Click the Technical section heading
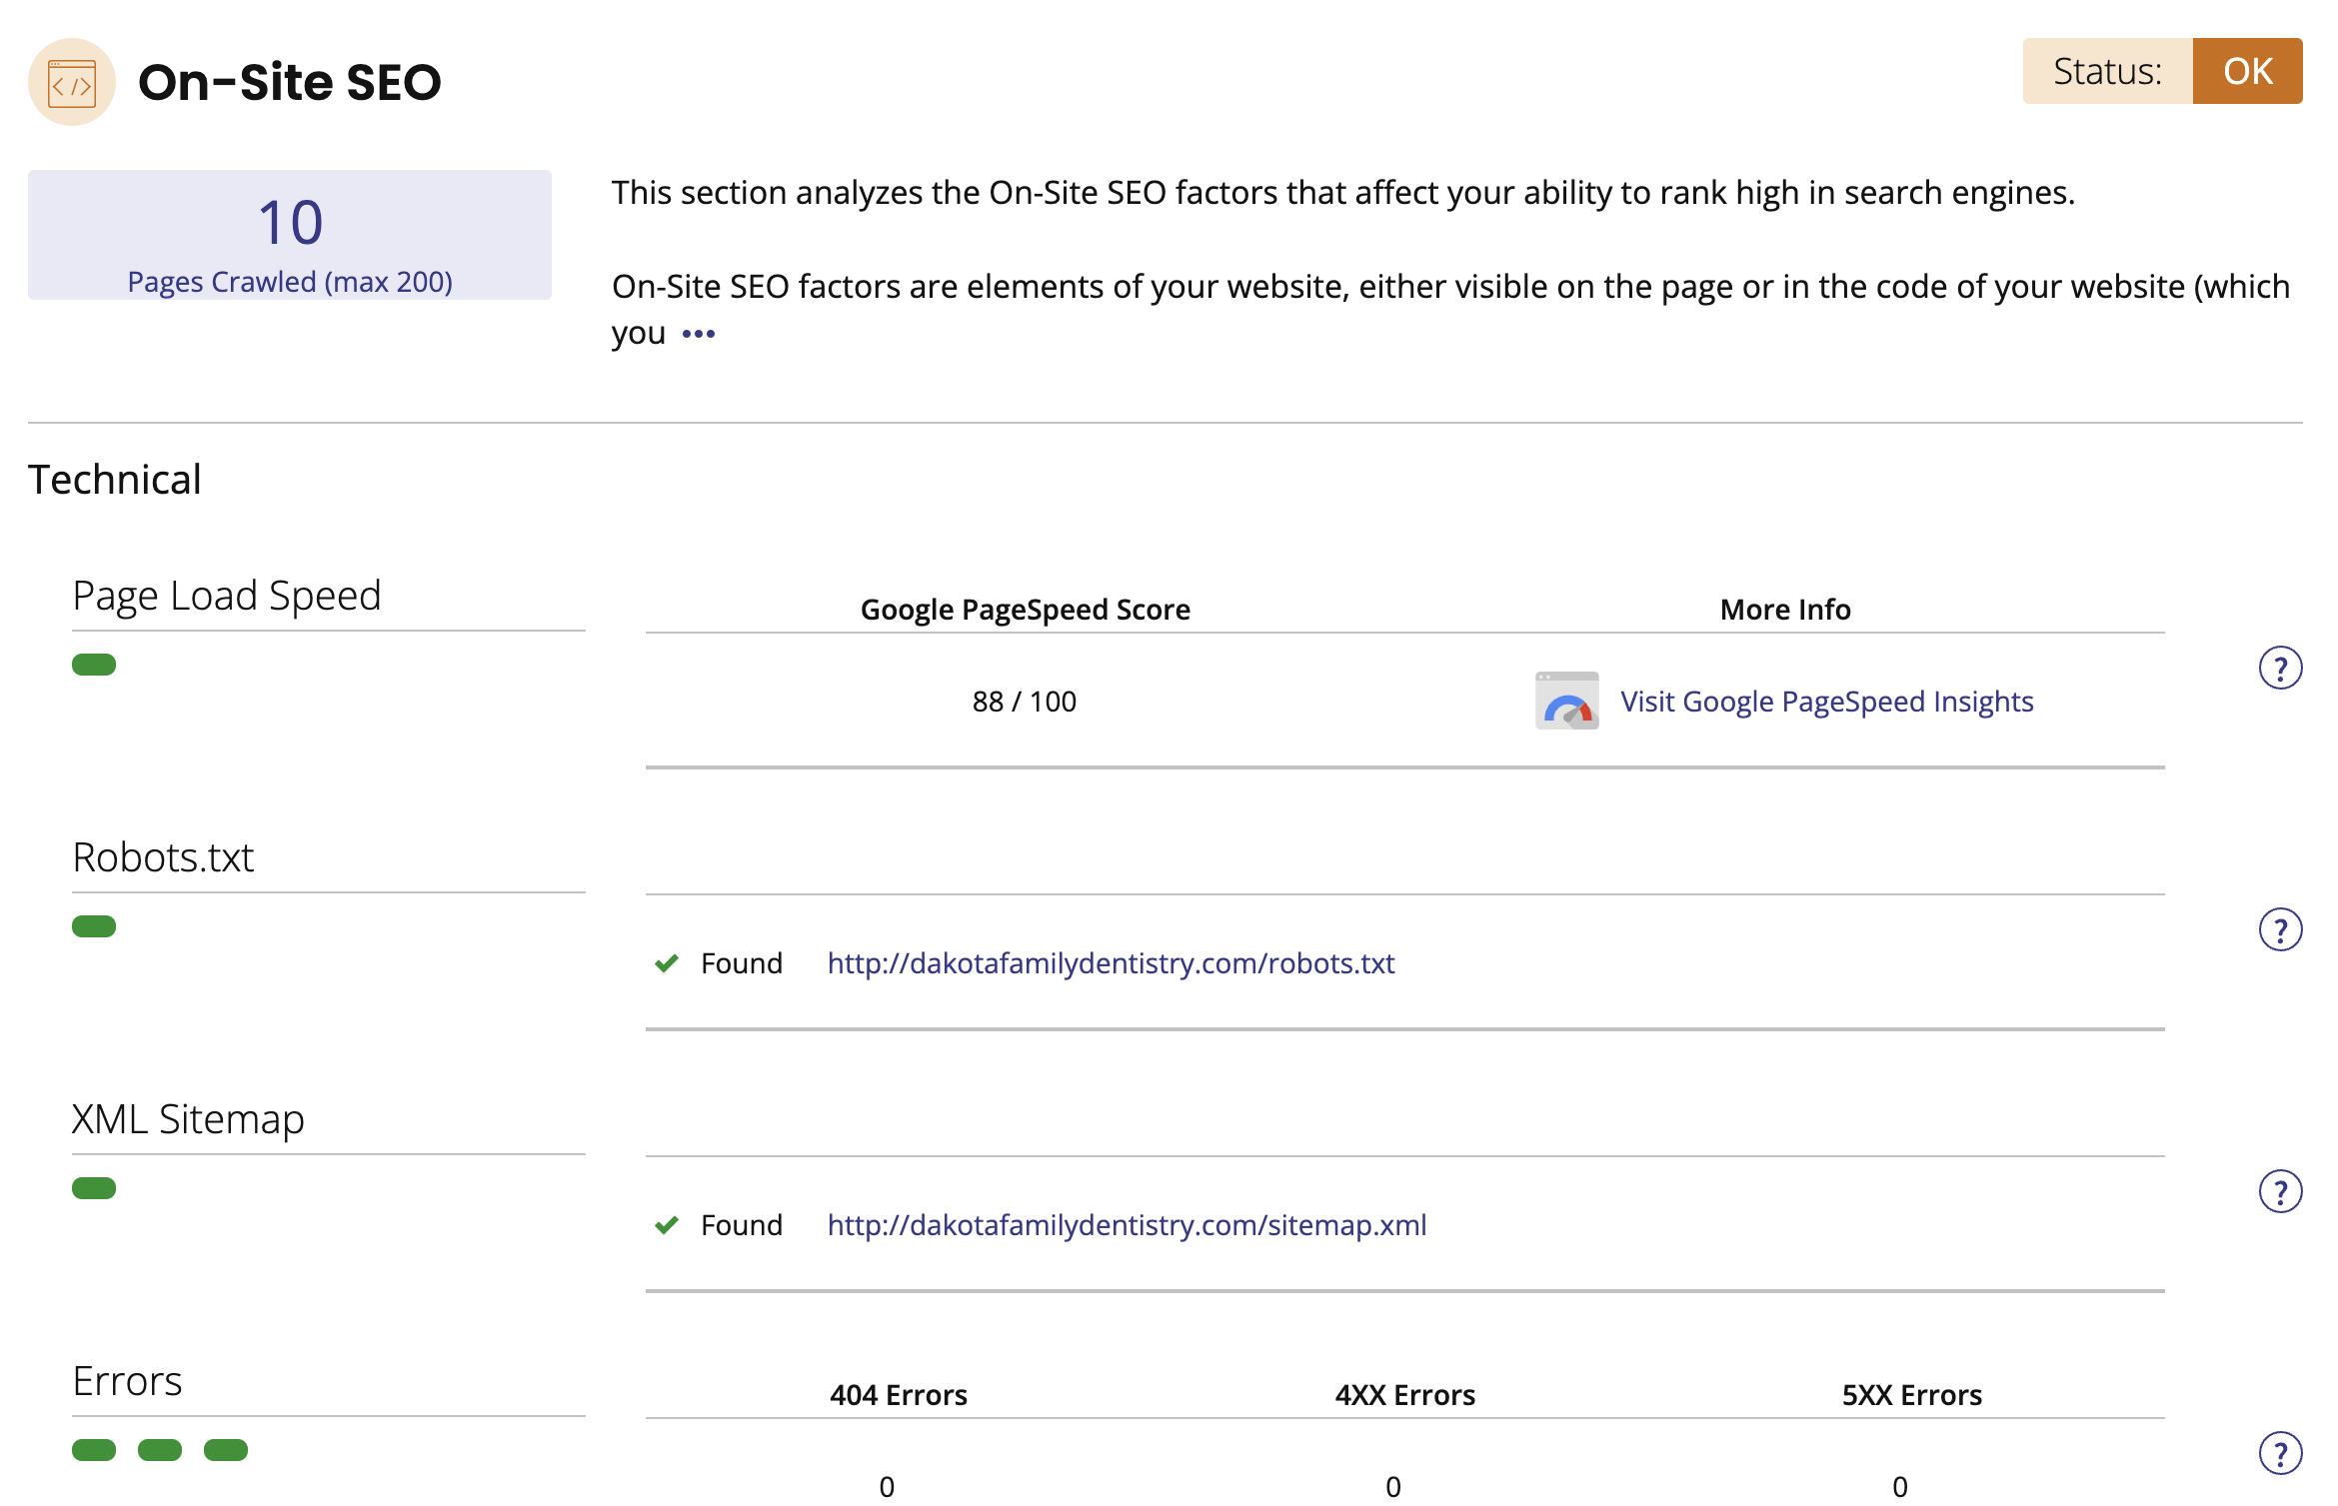The image size is (2338, 1506). 115,480
